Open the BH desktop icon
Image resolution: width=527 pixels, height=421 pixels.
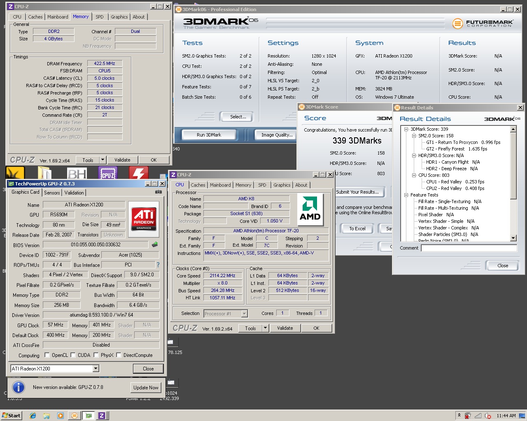pos(77,173)
